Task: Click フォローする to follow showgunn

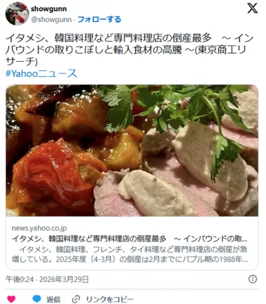Action: coord(99,19)
